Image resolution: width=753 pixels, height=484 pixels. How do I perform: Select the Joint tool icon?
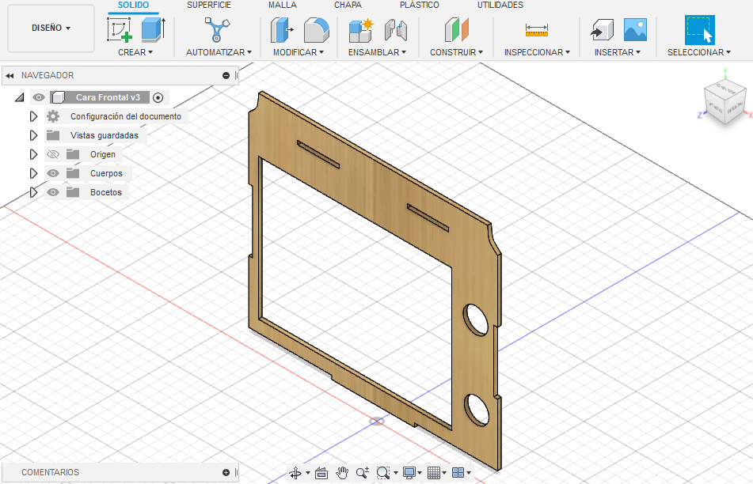(396, 30)
